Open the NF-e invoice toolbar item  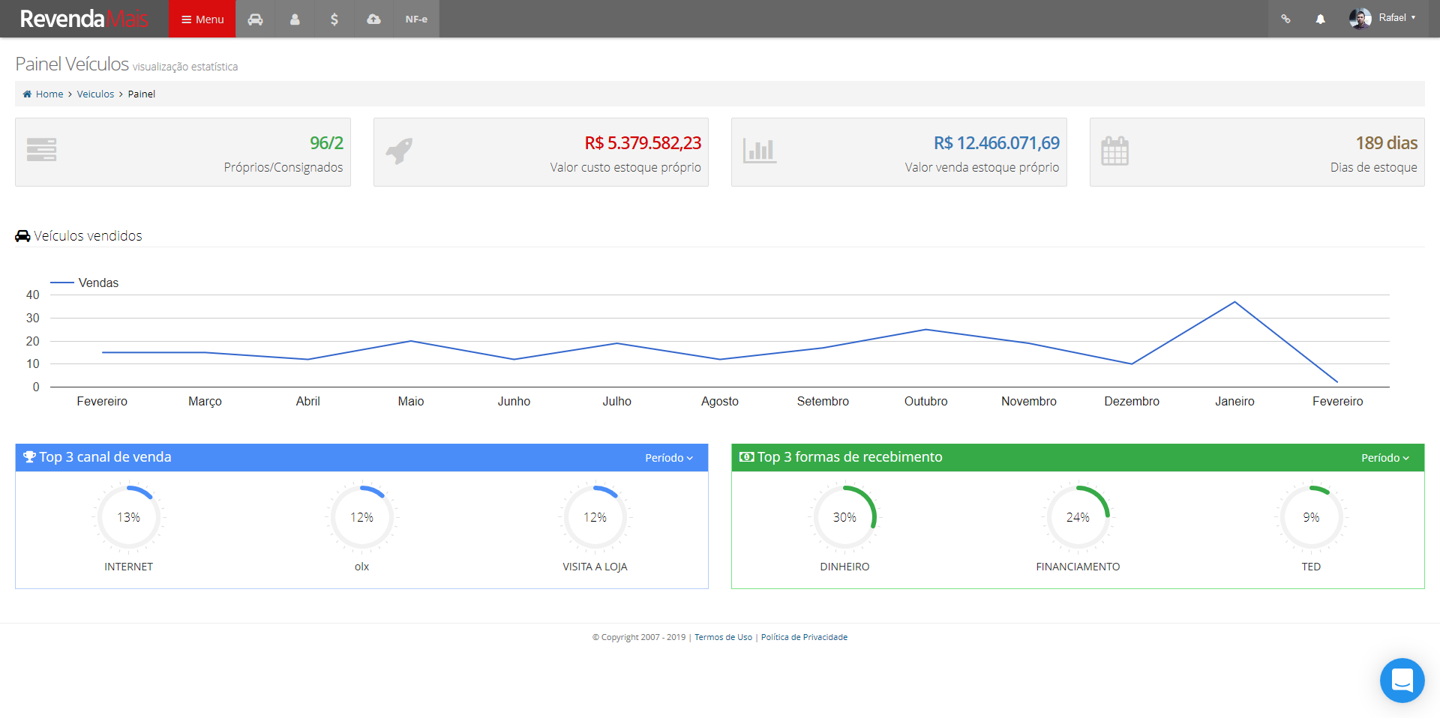pyautogui.click(x=416, y=19)
